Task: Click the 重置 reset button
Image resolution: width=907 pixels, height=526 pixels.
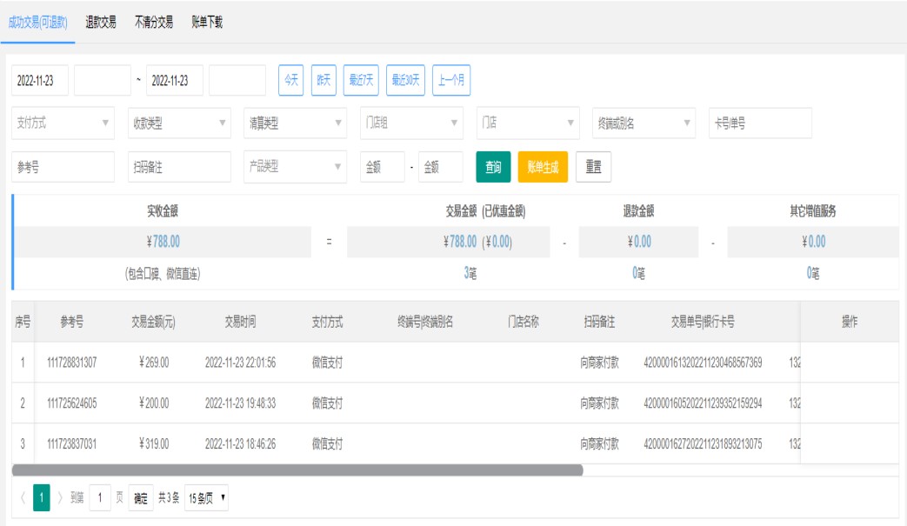Action: 593,167
